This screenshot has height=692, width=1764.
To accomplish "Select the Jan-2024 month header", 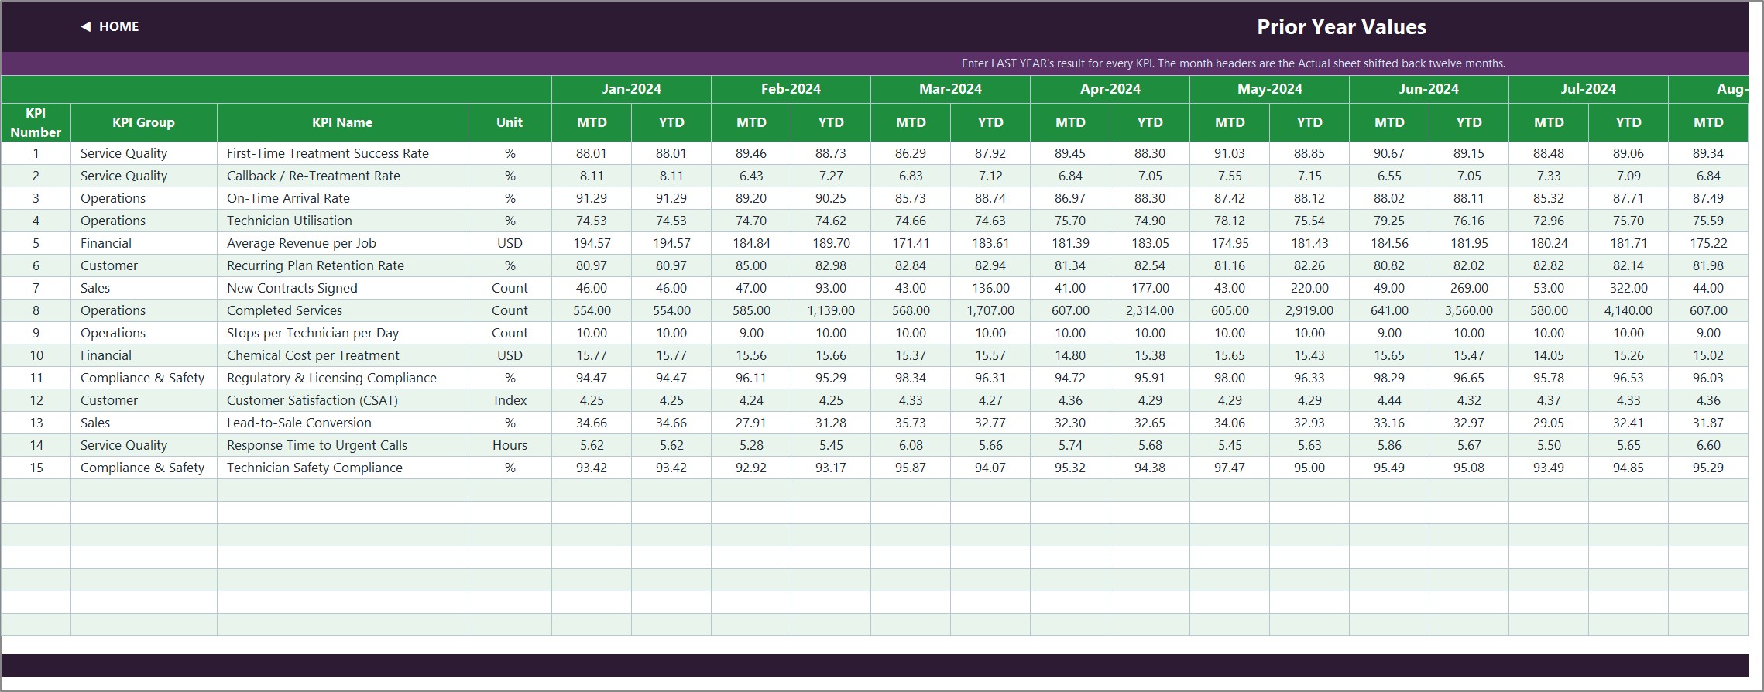I will click(631, 89).
